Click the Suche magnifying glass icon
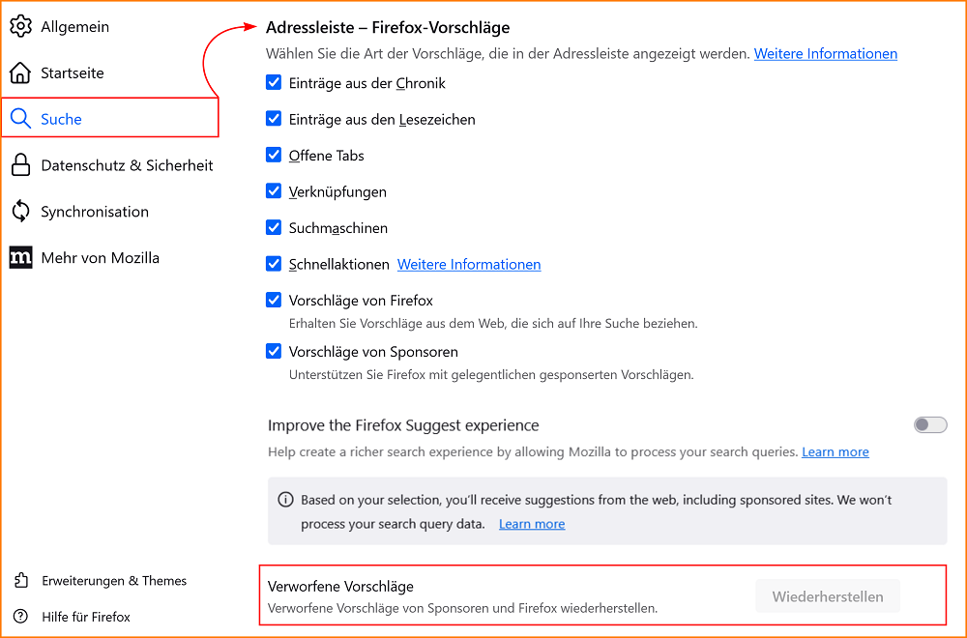The image size is (967, 638). (20, 118)
